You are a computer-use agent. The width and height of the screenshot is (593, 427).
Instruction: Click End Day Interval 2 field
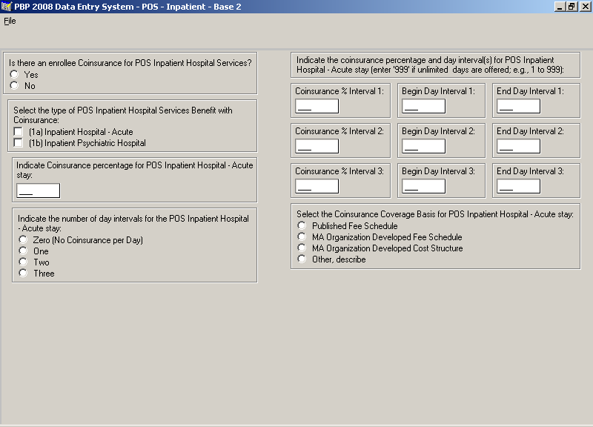518,146
